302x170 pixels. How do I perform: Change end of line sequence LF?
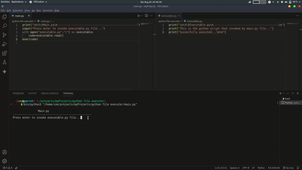click(253, 168)
